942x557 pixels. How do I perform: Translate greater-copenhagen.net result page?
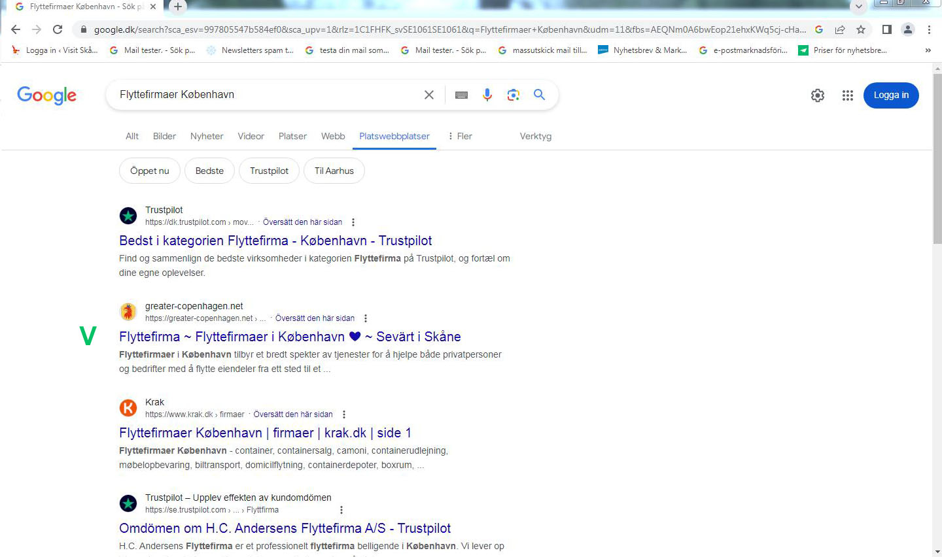[315, 318]
